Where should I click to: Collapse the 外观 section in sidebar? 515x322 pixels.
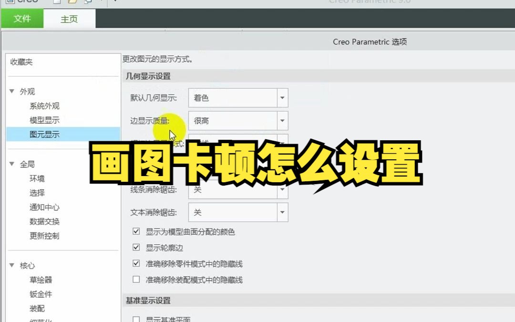pos(12,91)
